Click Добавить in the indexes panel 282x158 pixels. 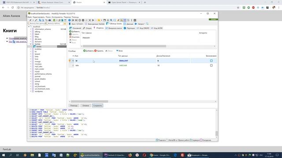click(74, 32)
